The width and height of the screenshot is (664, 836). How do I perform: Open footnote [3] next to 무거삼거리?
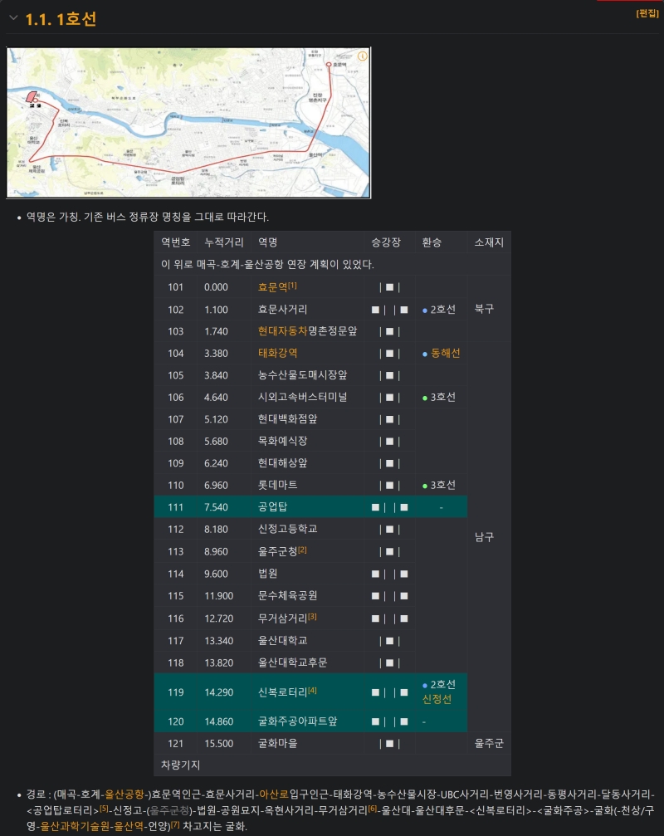point(312,616)
